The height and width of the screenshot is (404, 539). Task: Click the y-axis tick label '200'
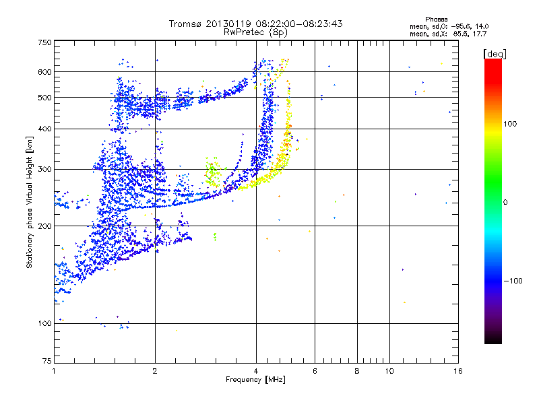(x=44, y=226)
